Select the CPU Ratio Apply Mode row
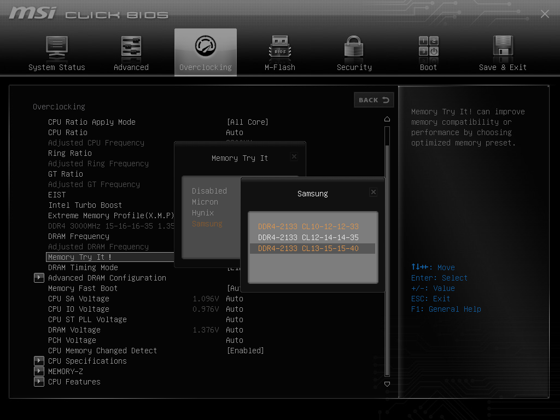 pyautogui.click(x=92, y=122)
